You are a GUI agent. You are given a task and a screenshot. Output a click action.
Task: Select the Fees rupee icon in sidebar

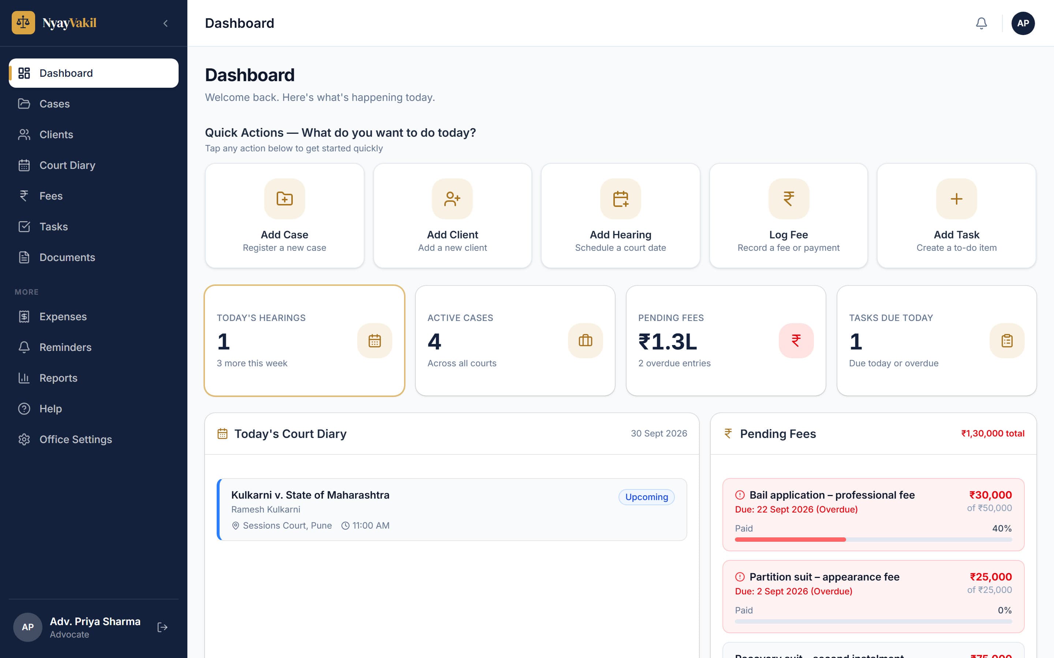click(24, 196)
